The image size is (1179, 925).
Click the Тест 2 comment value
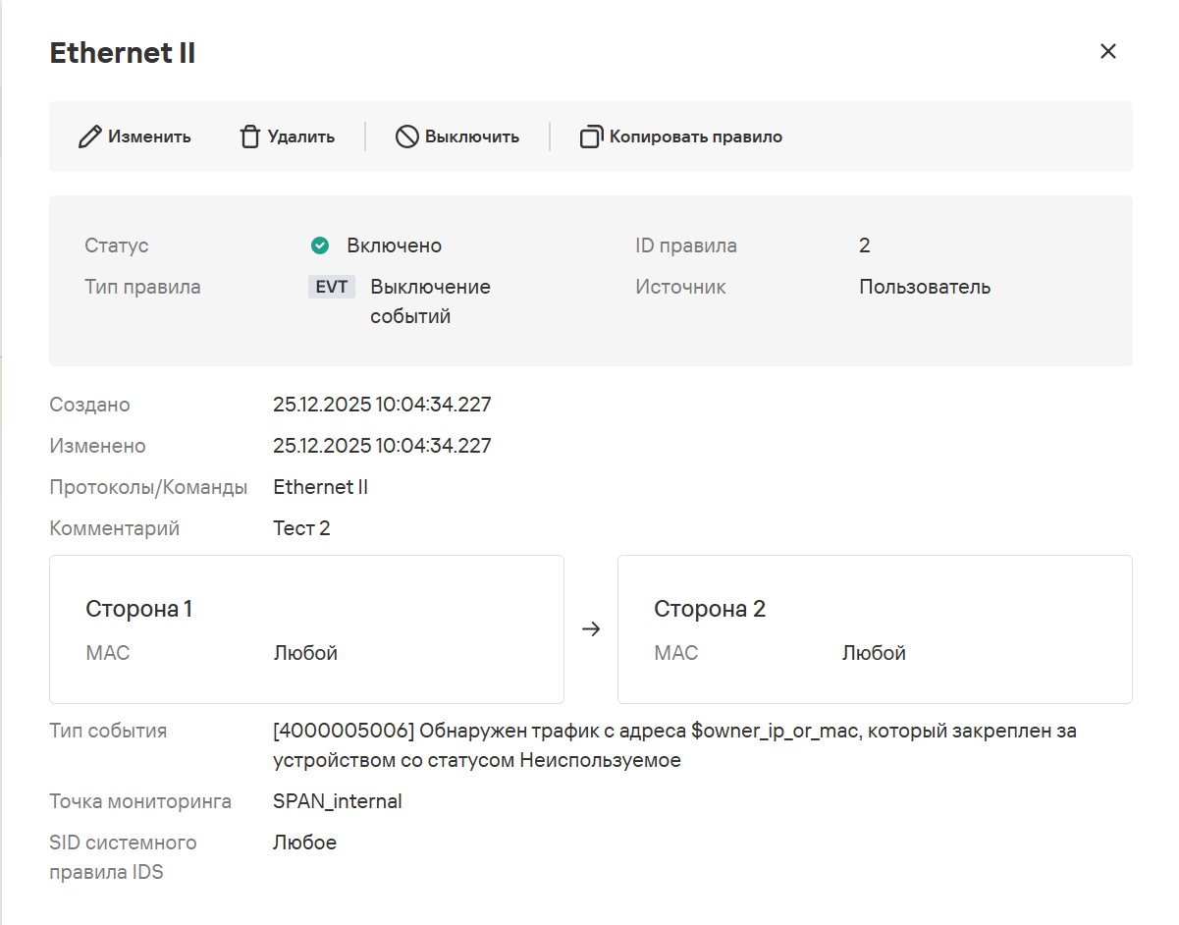coord(301,528)
